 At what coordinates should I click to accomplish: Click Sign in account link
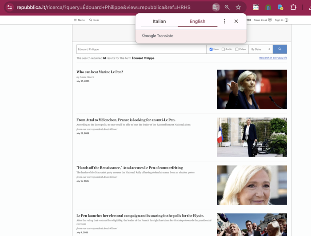281,20
